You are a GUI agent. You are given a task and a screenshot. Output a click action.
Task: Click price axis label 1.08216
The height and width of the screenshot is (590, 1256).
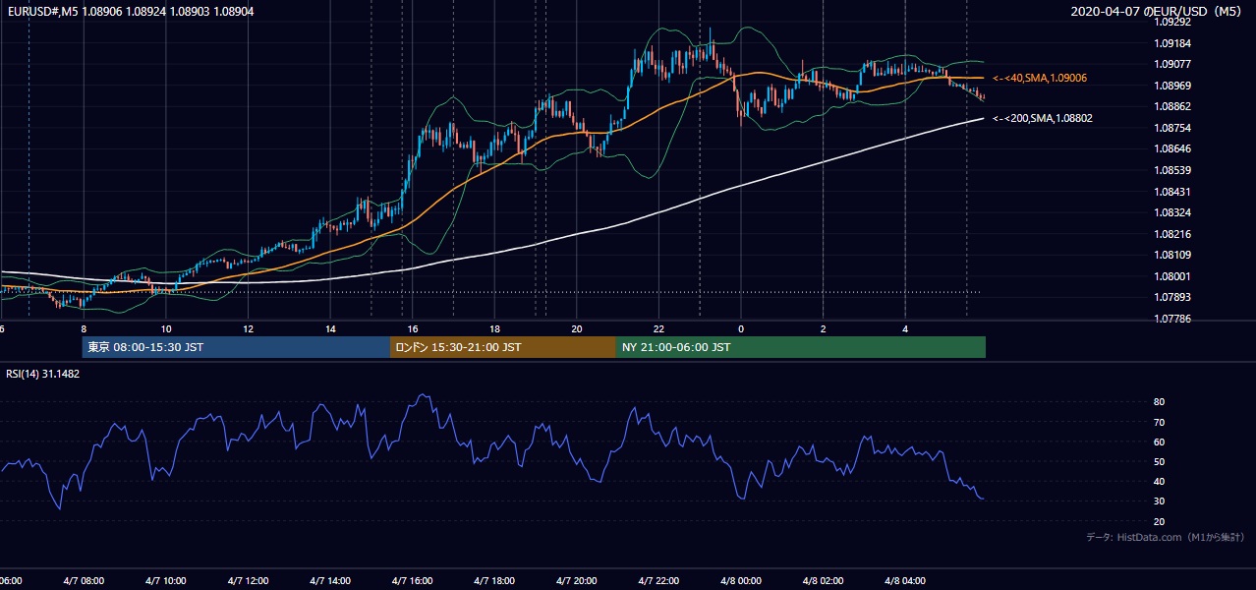point(1172,234)
